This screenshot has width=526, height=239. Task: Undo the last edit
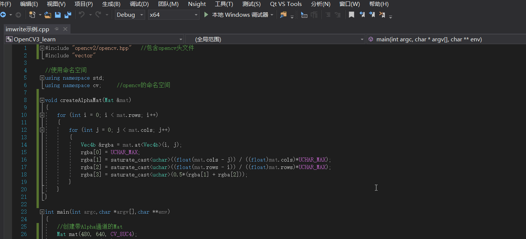tap(81, 15)
